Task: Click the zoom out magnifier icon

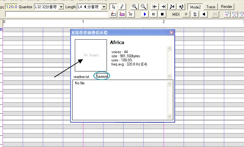Action: [x=143, y=7]
